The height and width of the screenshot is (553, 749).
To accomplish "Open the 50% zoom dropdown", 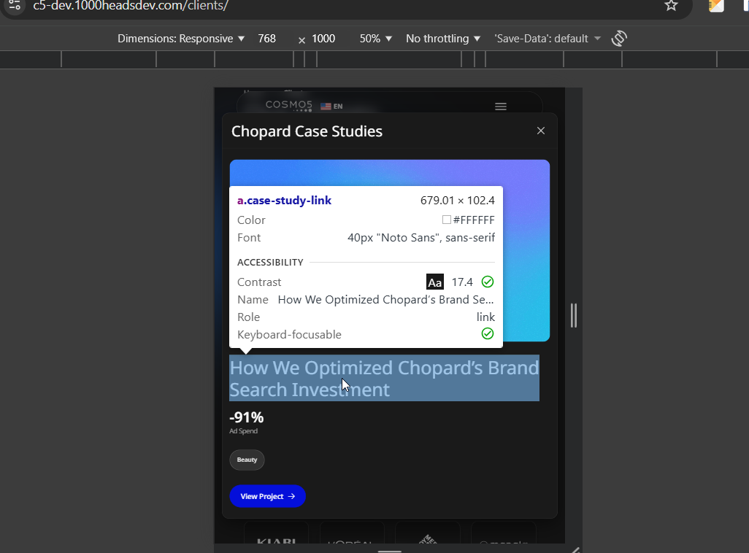I will pos(375,39).
